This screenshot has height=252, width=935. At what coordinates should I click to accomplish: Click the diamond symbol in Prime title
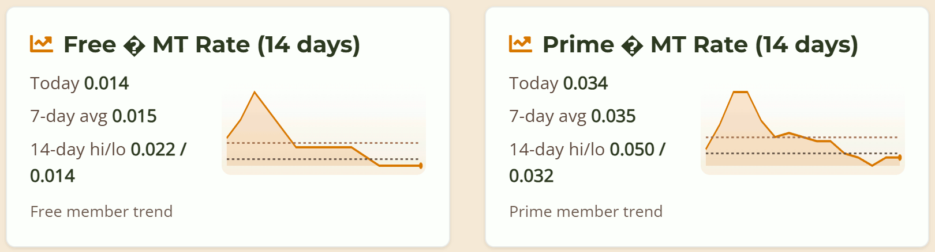[x=632, y=45]
